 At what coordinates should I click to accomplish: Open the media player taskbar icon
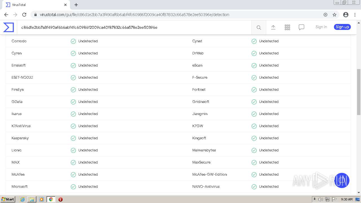(x=41, y=199)
